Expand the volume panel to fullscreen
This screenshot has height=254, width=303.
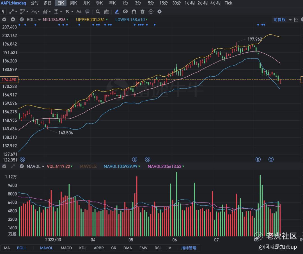(x=13, y=166)
